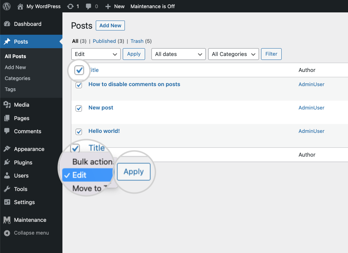Image resolution: width=348 pixels, height=253 pixels.
Task: Open the 'New post' post title
Action: (x=101, y=107)
